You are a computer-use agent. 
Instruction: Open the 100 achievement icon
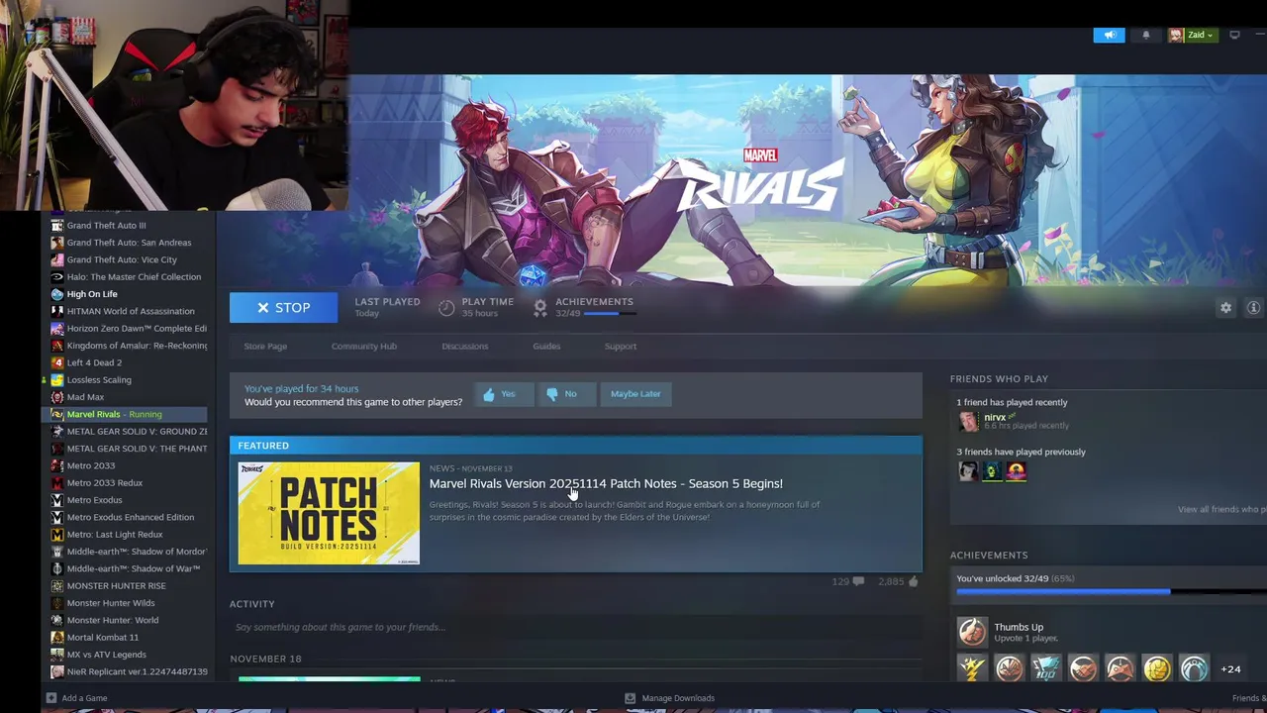point(1046,669)
